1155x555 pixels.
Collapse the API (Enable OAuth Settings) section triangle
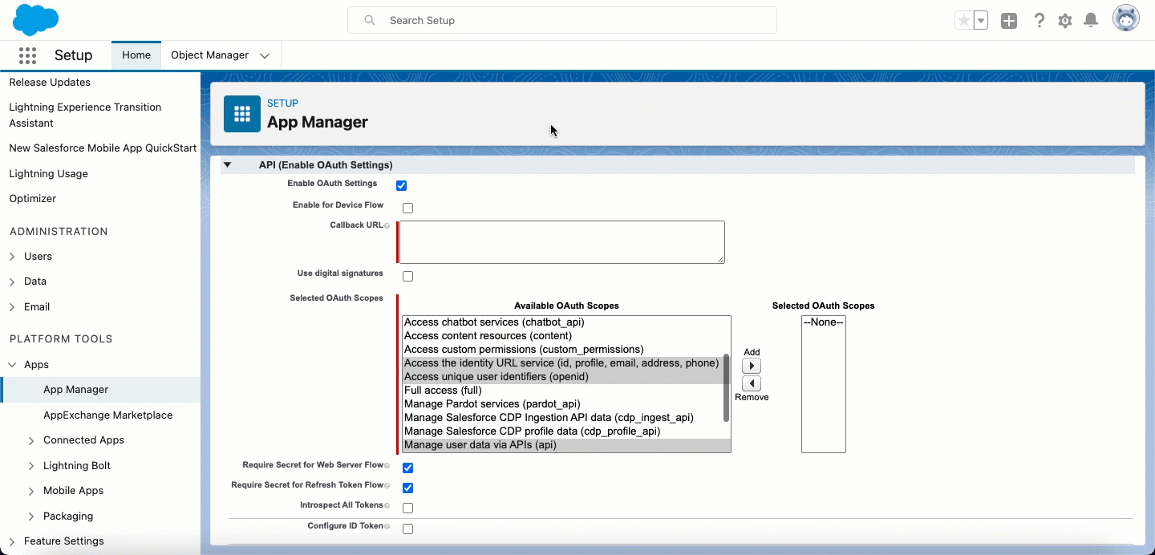[x=227, y=165]
